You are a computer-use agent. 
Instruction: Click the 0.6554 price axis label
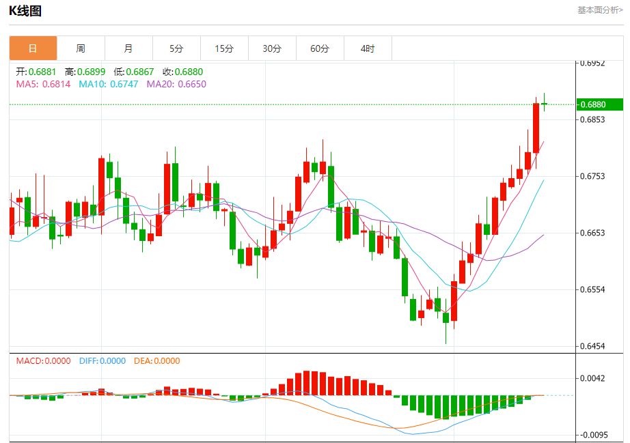coord(592,289)
